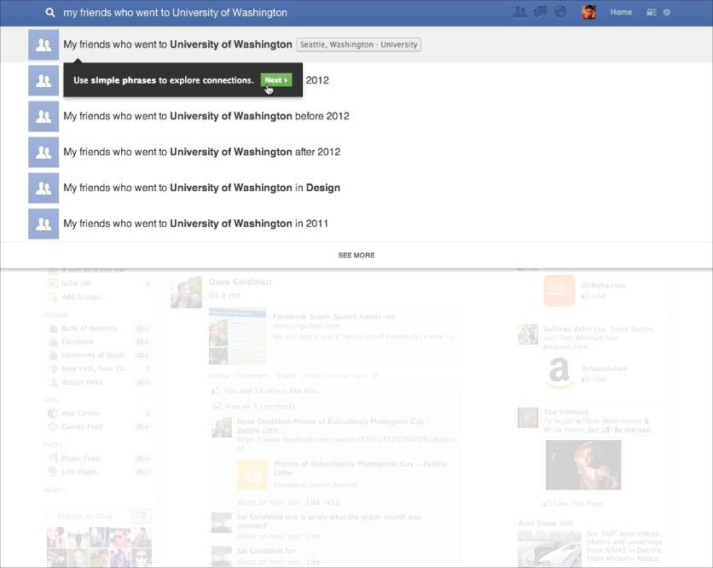
Task: Click Amazon.com logo thumbnail
Action: click(559, 374)
